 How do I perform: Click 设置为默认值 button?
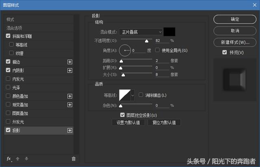128,123
